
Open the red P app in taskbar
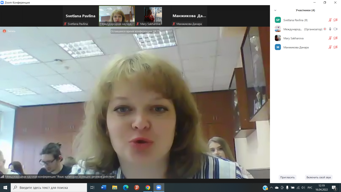point(137,187)
